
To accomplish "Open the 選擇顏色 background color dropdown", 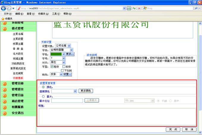I will (75, 91).
